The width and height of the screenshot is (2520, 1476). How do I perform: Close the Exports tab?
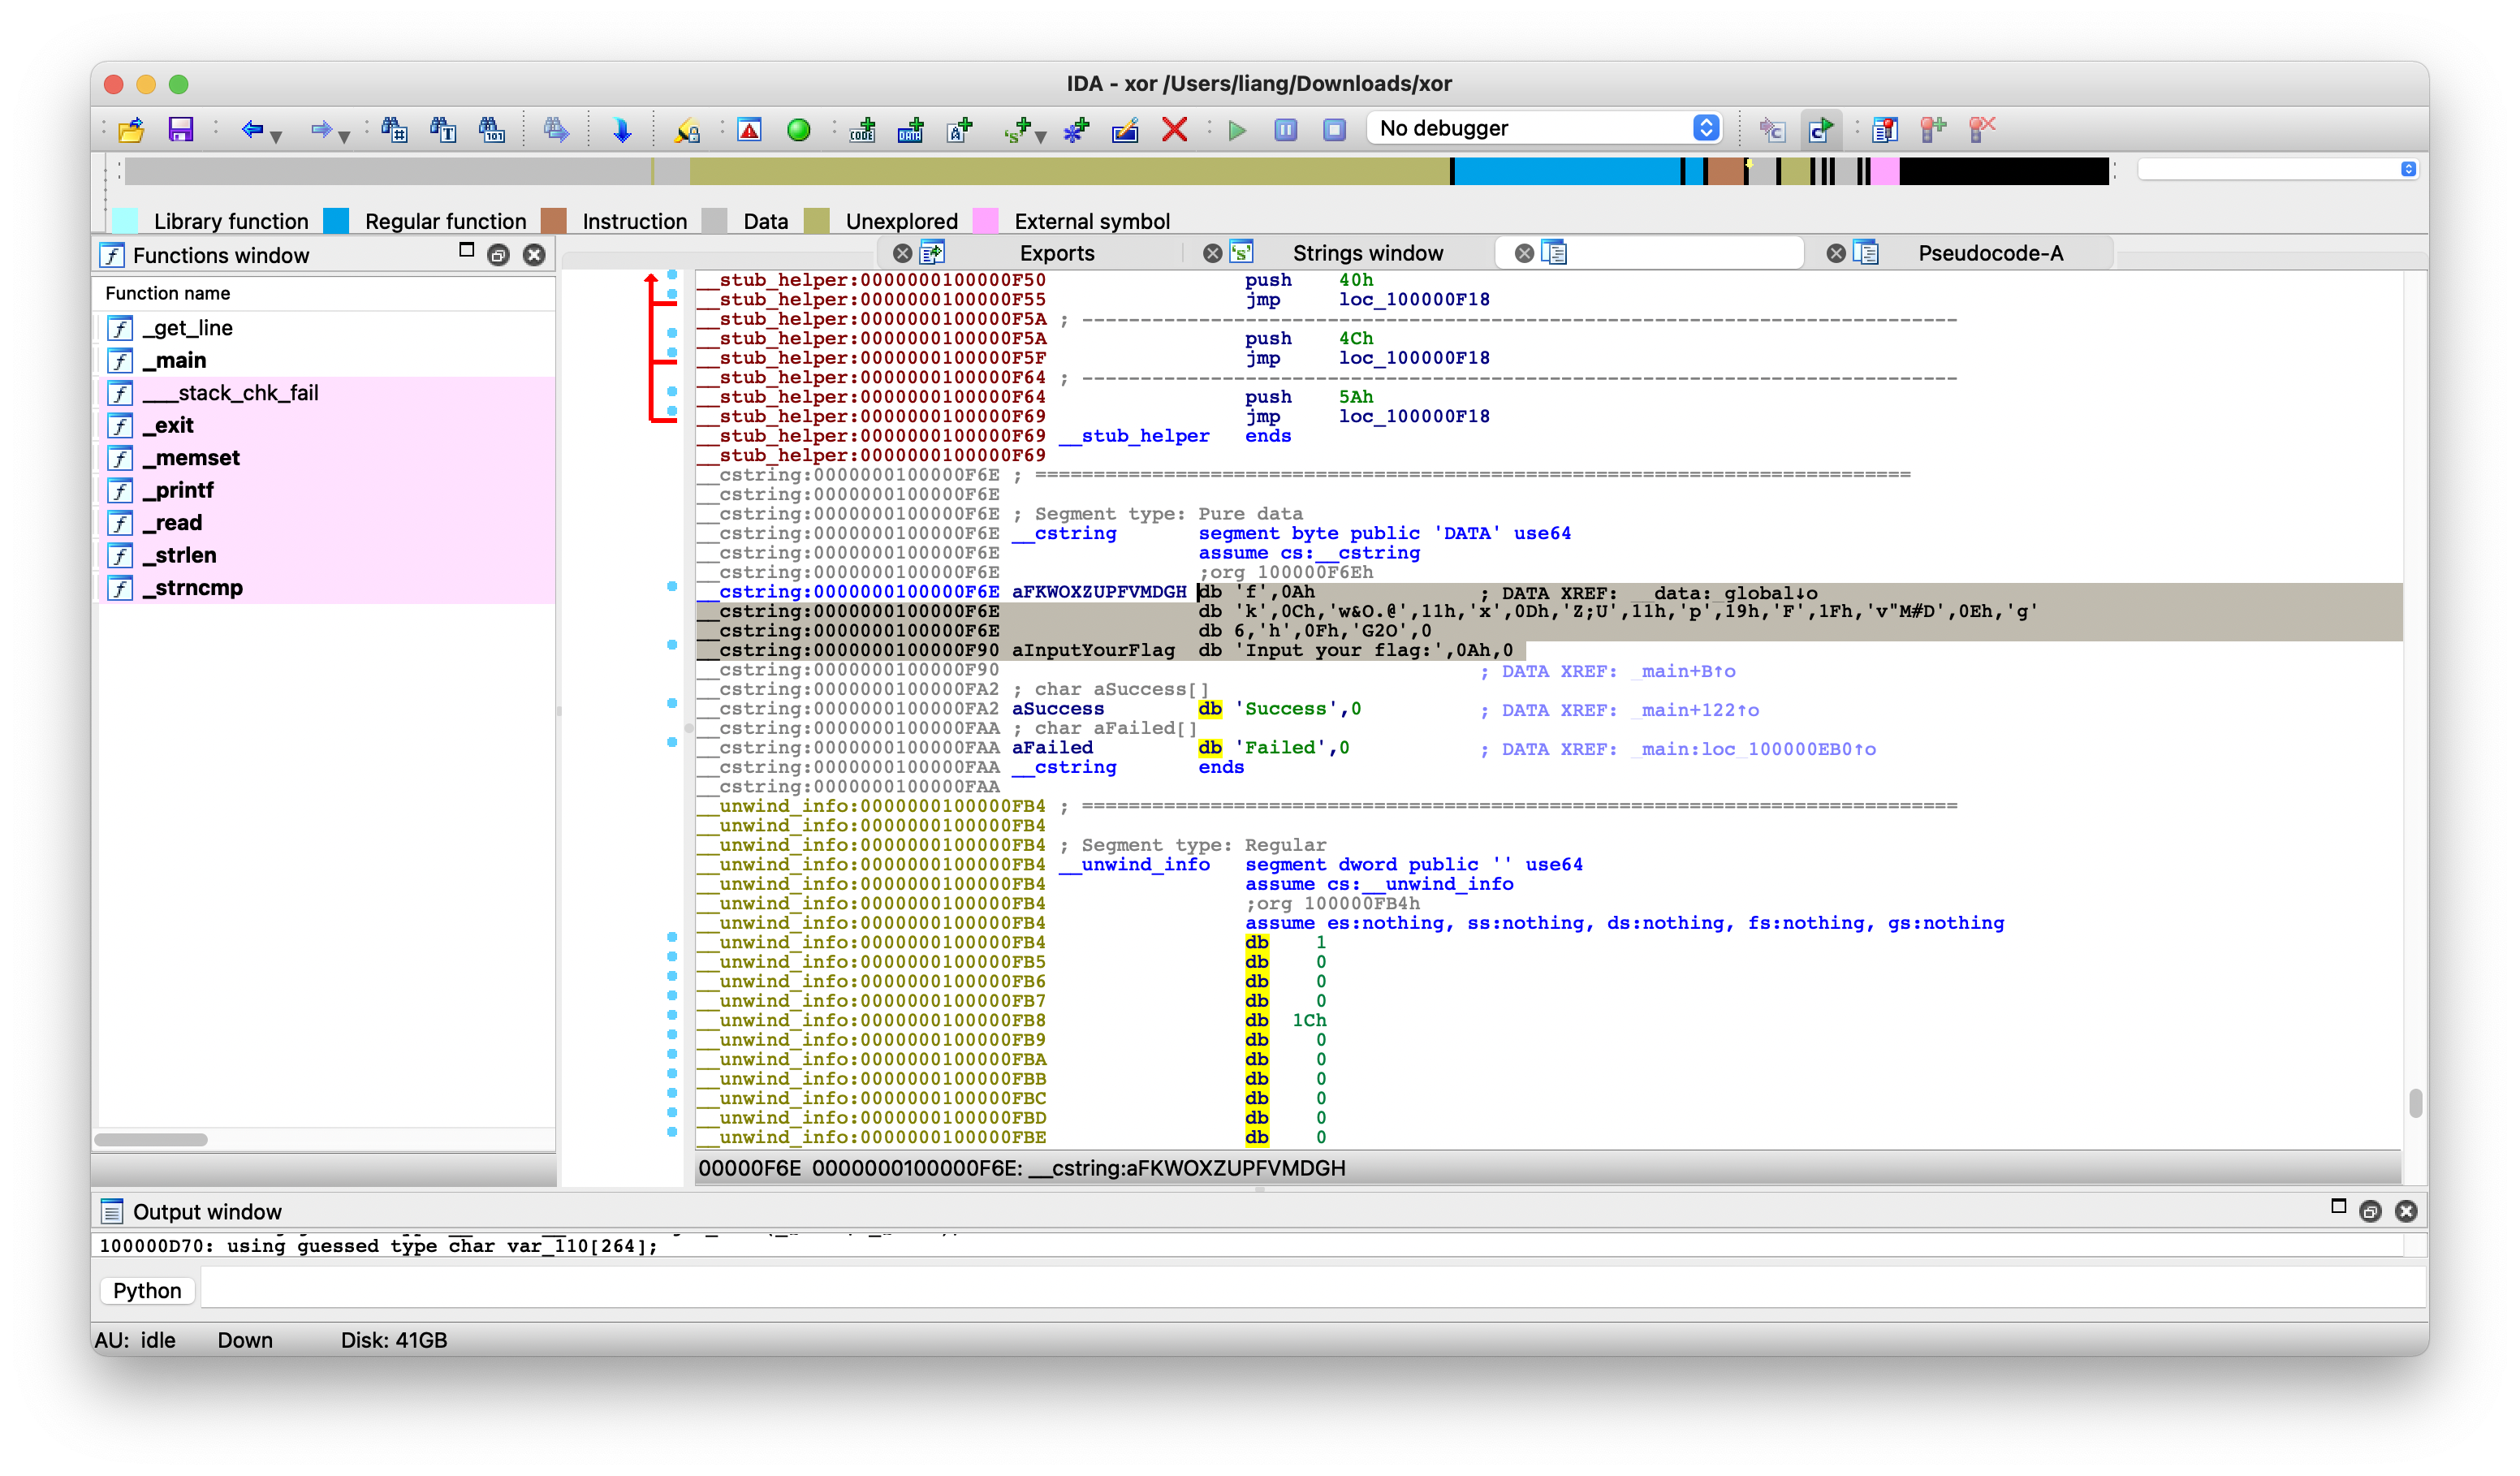[901, 253]
